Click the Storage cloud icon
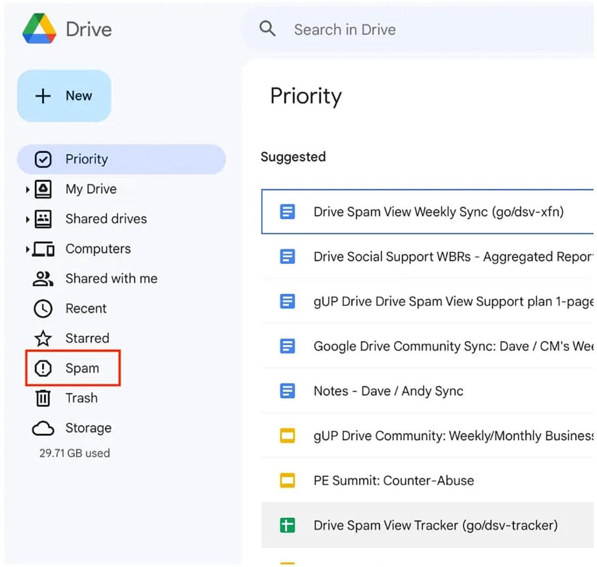 pos(43,428)
